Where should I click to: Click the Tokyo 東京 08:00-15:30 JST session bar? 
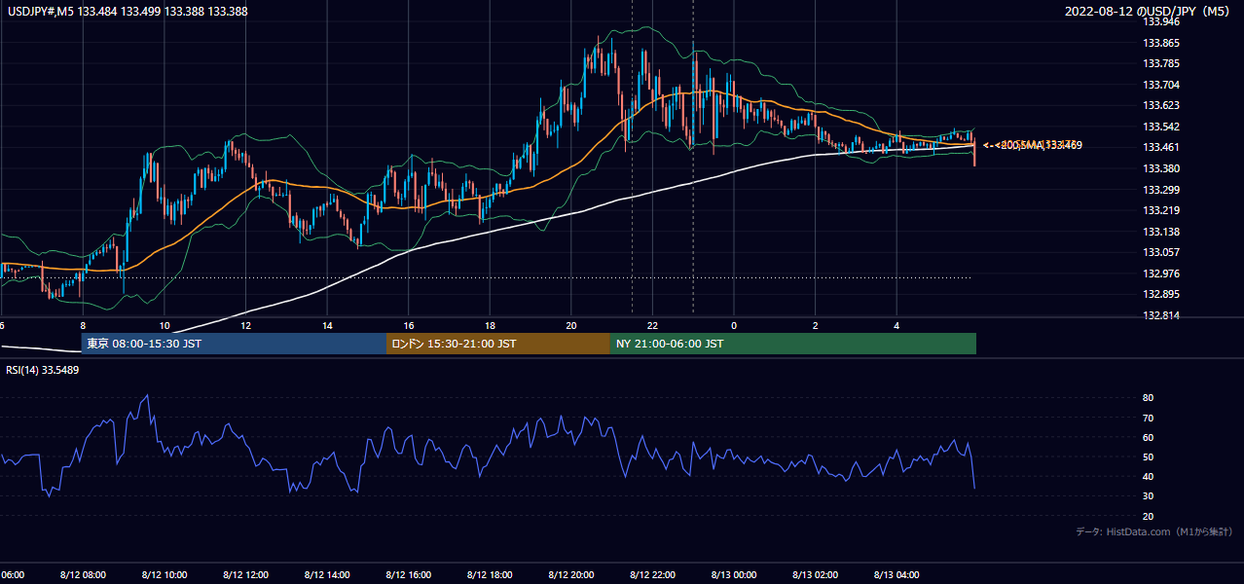[x=234, y=344]
